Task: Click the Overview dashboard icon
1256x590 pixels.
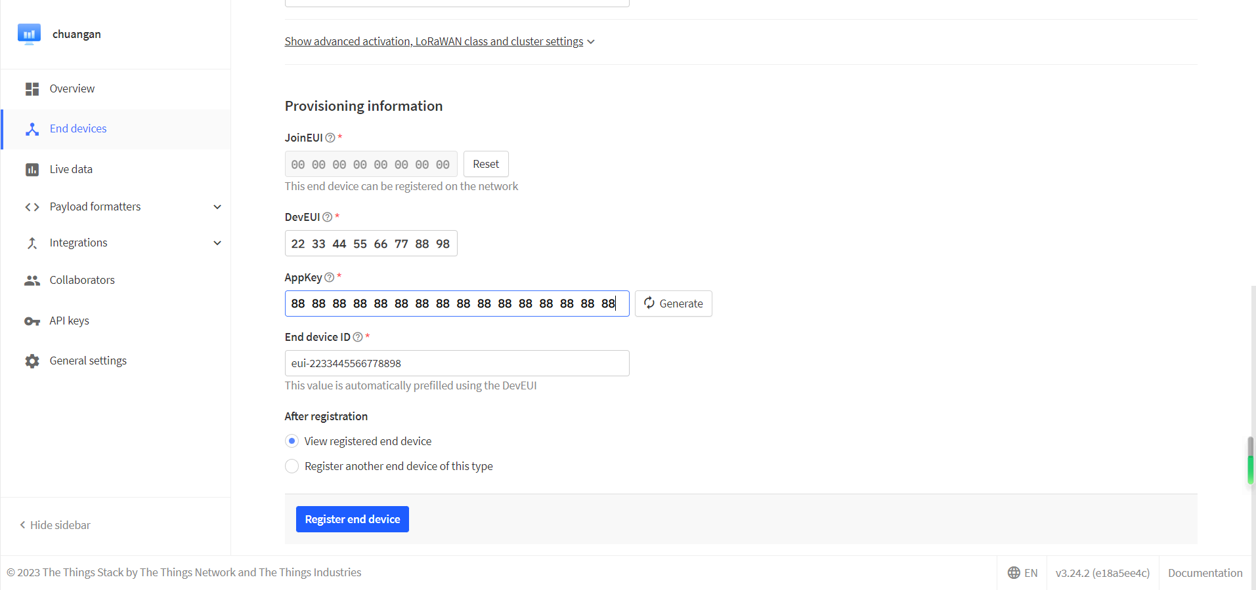Action: [x=32, y=89]
